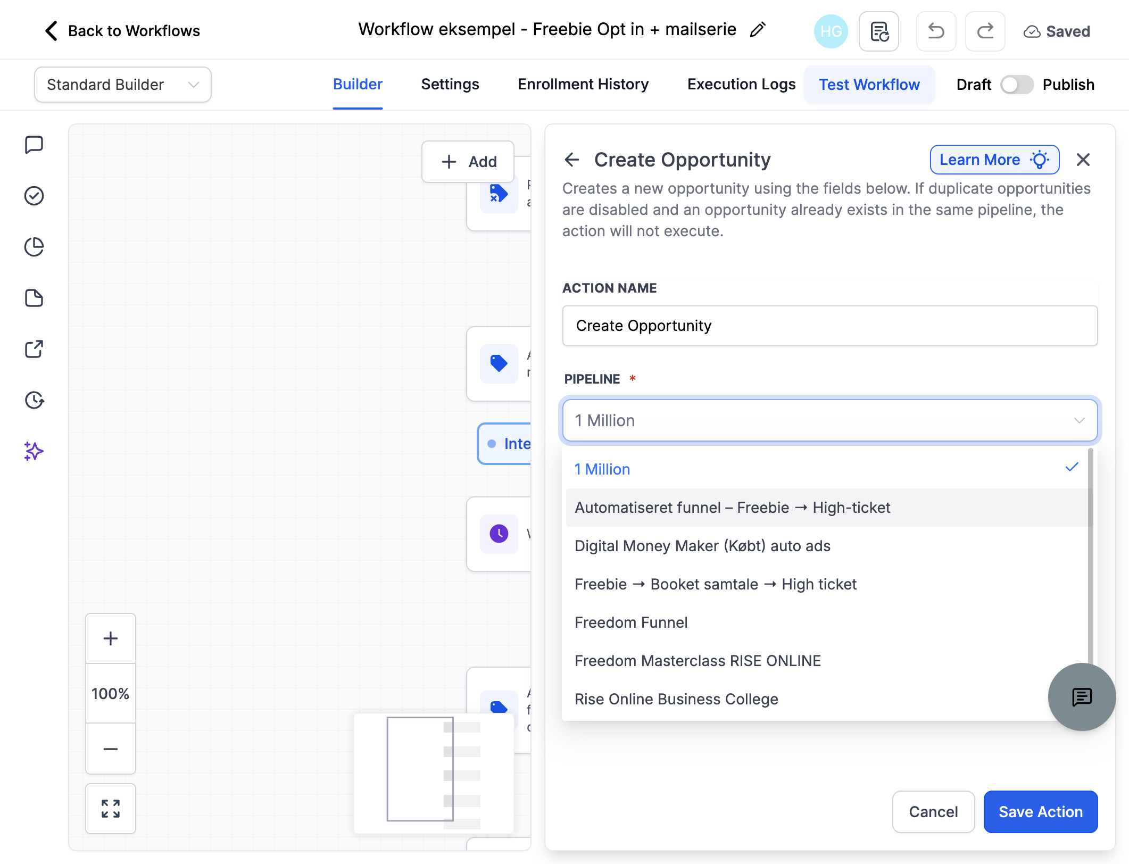Viewport: 1129px width, 864px height.
Task: Undo the last change
Action: click(x=936, y=31)
